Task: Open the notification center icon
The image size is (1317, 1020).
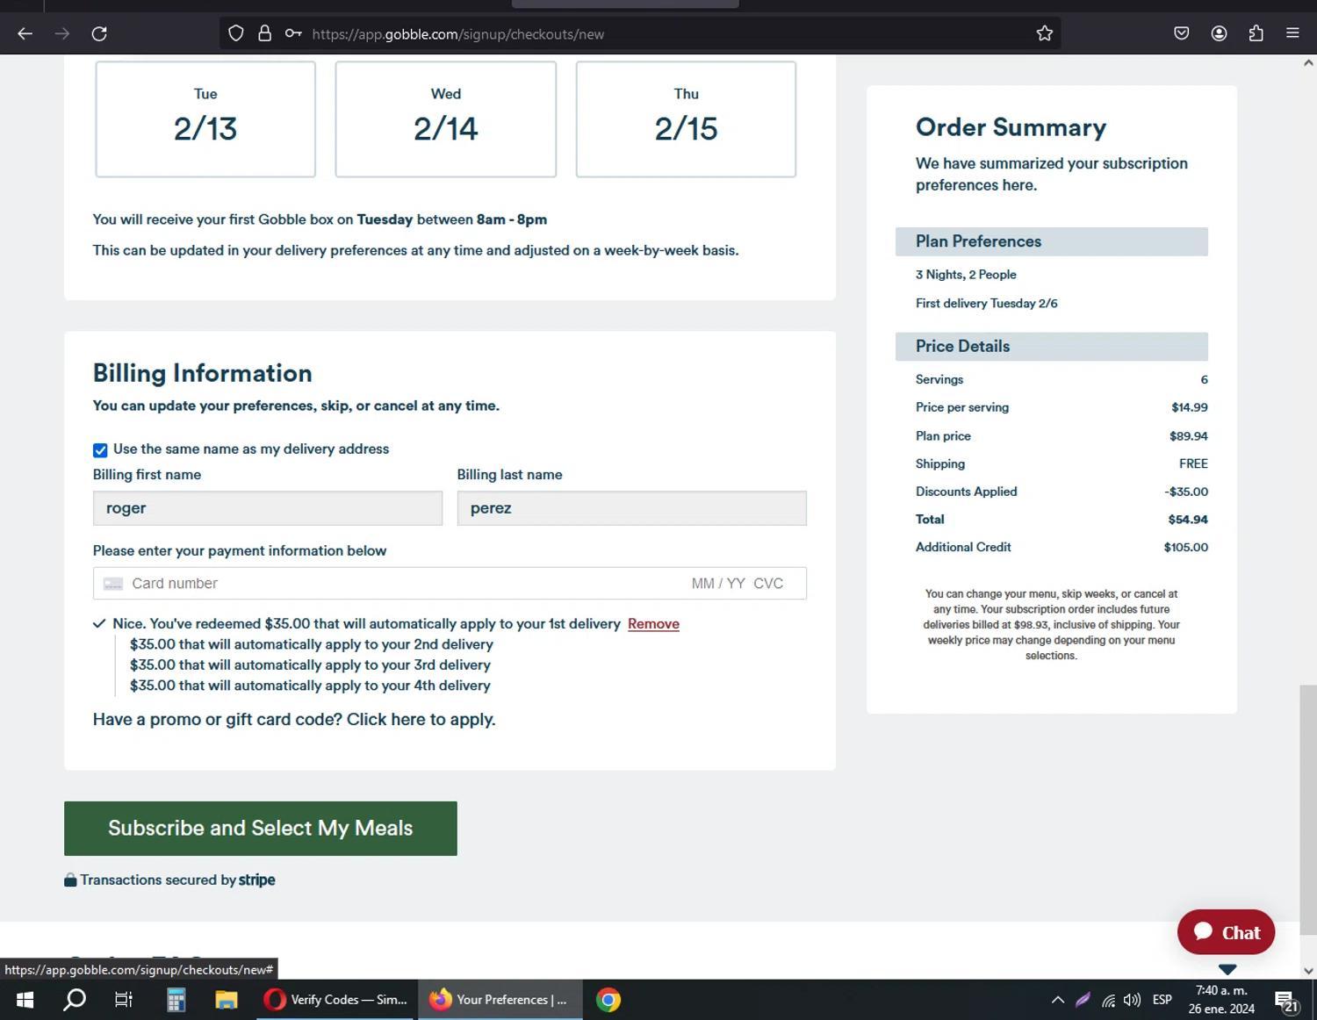Action: click(1287, 1000)
